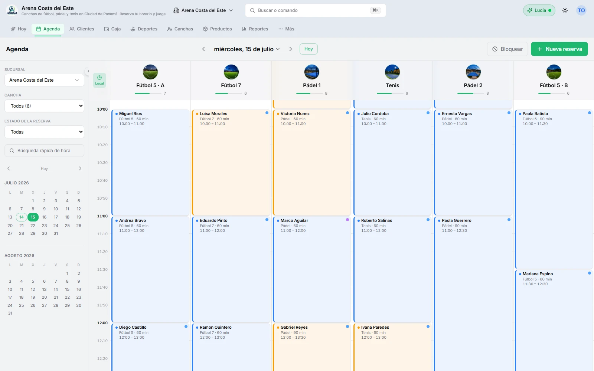This screenshot has height=371, width=594.
Task: Open the Reportes tab
Action: 255,29
